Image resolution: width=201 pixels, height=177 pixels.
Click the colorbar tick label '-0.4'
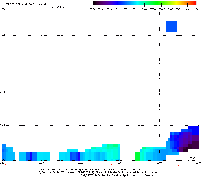[x=171, y=9]
